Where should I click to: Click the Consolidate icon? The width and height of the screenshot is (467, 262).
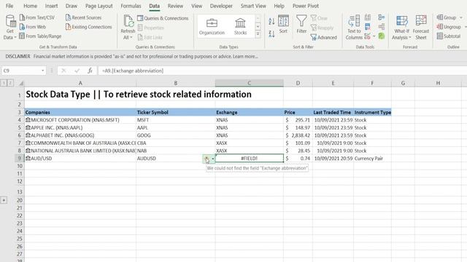[x=382, y=17]
